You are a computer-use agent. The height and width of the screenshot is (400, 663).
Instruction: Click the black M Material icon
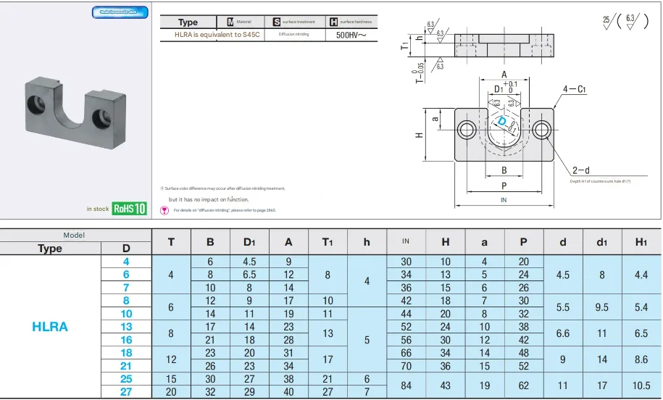point(230,22)
